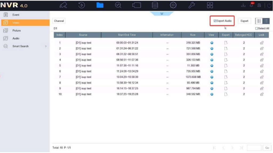Expand the Smart Search submenu
The width and height of the screenshot is (273, 153).
point(46,46)
